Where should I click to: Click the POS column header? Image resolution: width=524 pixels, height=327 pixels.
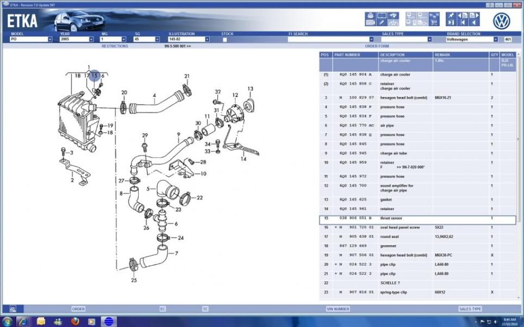pos(326,55)
